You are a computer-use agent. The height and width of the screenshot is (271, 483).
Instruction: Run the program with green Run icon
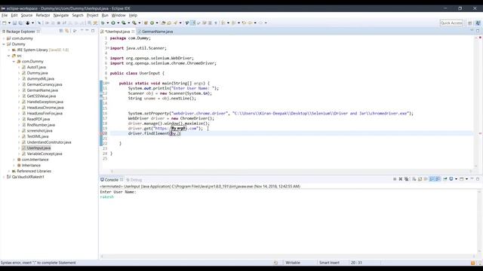click(113, 23)
